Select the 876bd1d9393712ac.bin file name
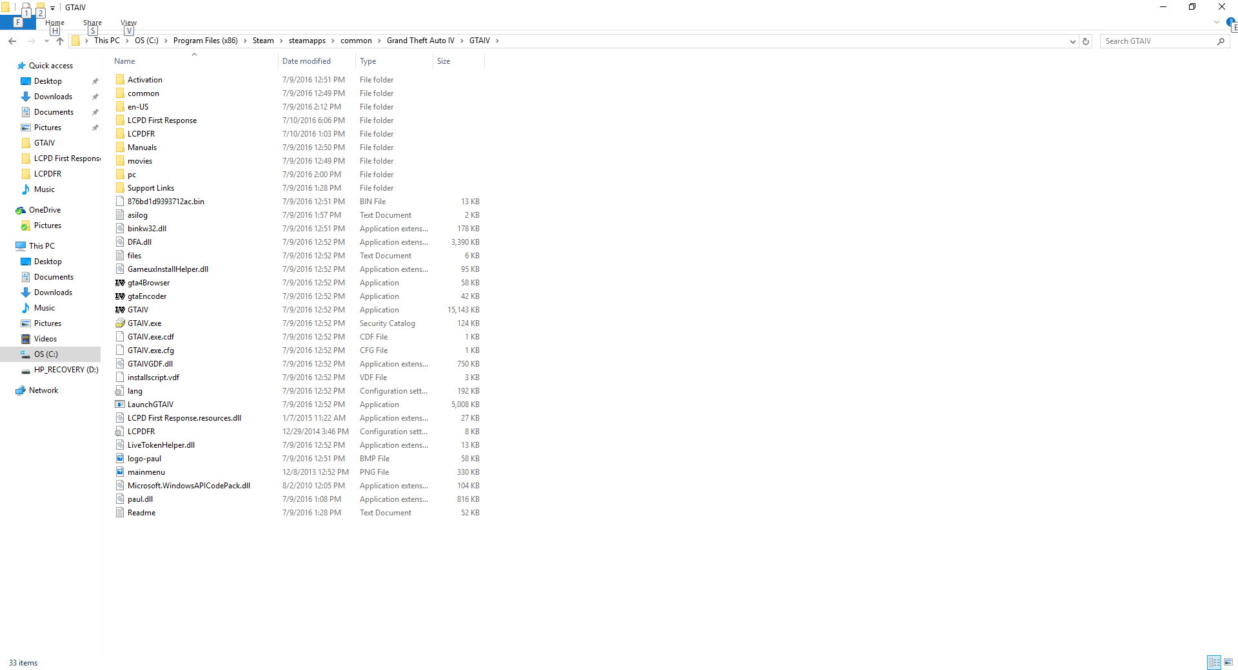This screenshot has width=1238, height=670. [166, 202]
